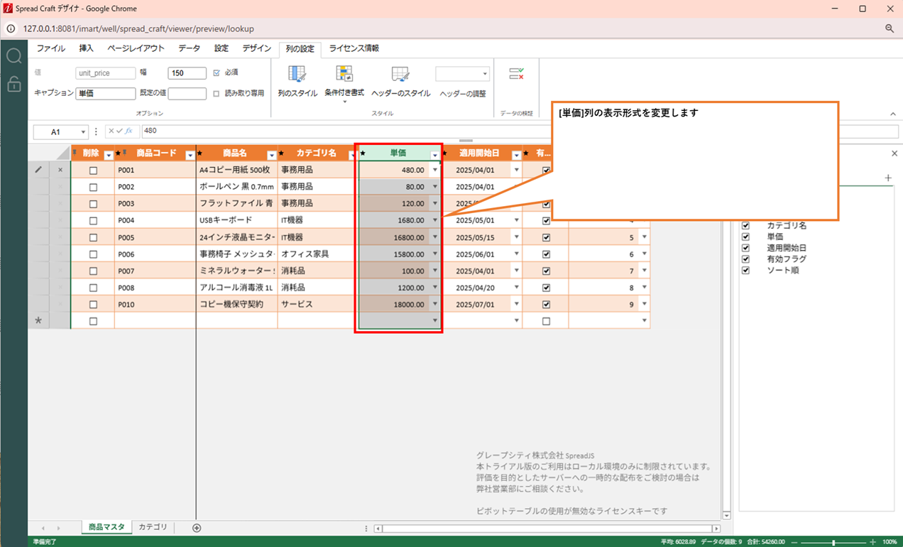Click the 列のスタイル icon in the ribbon

(297, 75)
